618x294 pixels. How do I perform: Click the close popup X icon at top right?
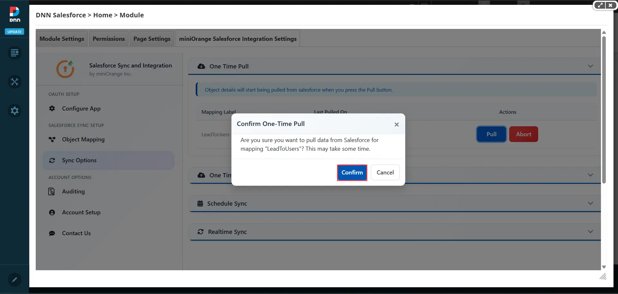[610, 5]
